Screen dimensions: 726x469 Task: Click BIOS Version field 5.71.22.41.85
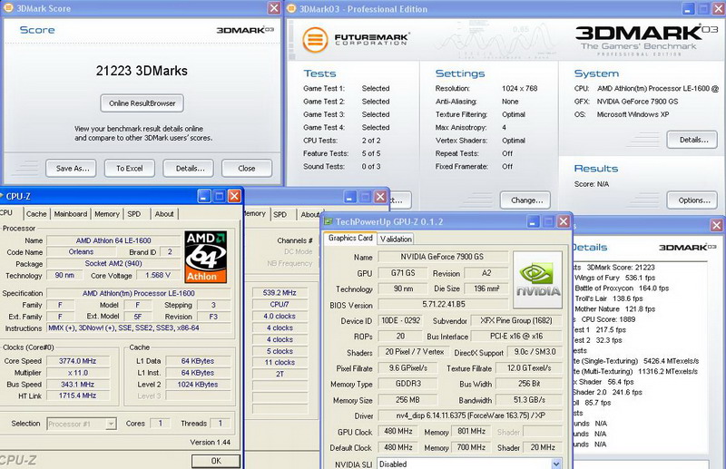pos(443,304)
